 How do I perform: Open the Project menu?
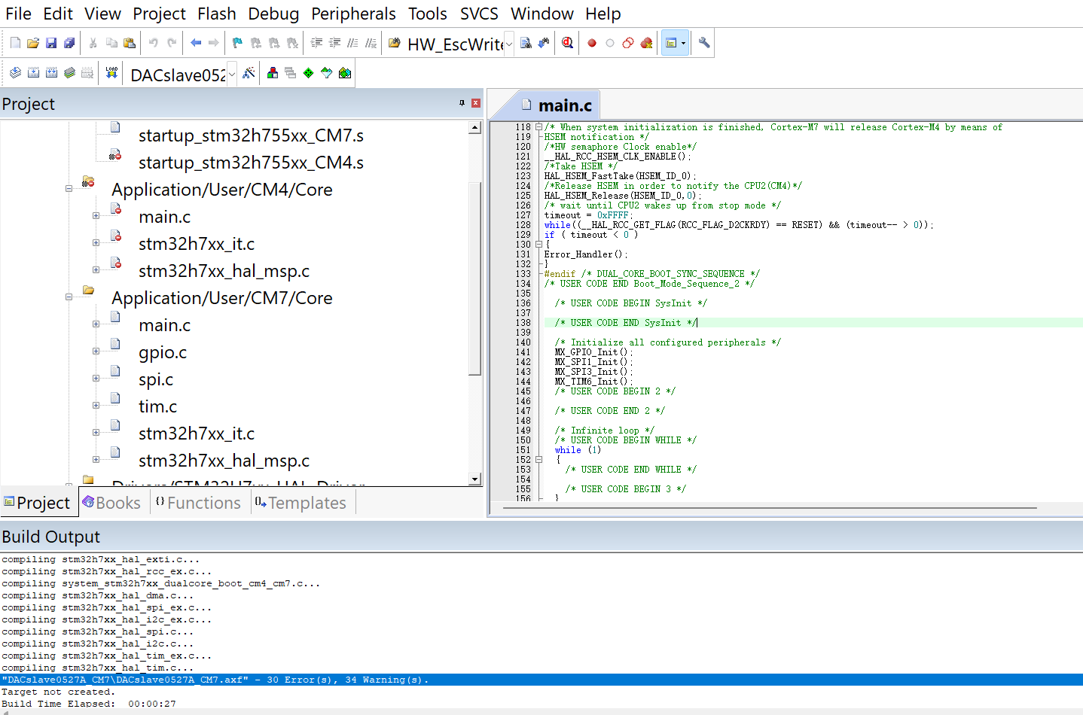(x=159, y=14)
